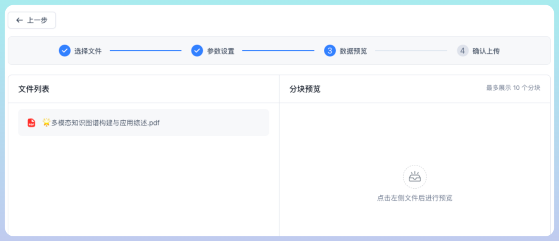559x241 pixels.
Task: Click the 分块预览 panel heading
Action: 305,89
